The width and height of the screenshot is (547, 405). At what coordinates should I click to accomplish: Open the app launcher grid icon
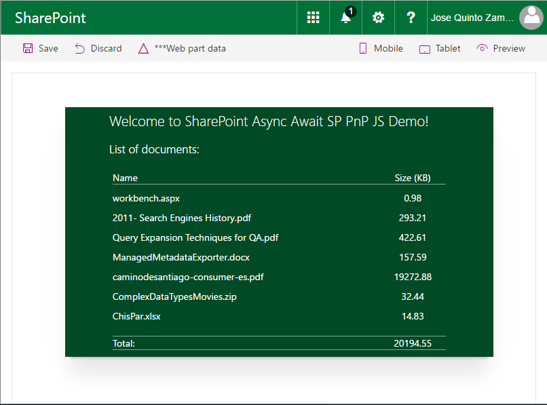tap(313, 18)
